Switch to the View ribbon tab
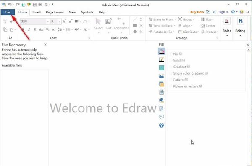 (72, 12)
